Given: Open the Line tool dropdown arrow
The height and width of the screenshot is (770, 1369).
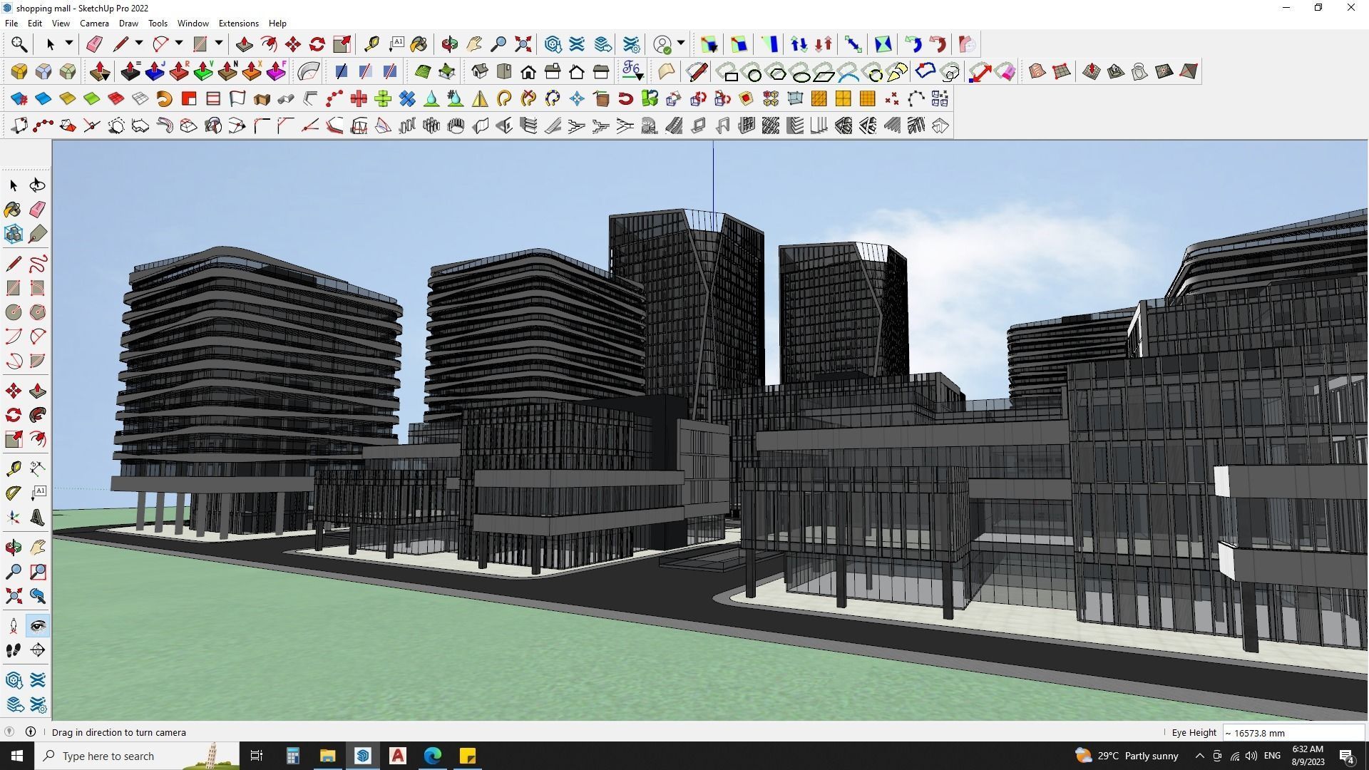Looking at the screenshot, I should pos(139,44).
